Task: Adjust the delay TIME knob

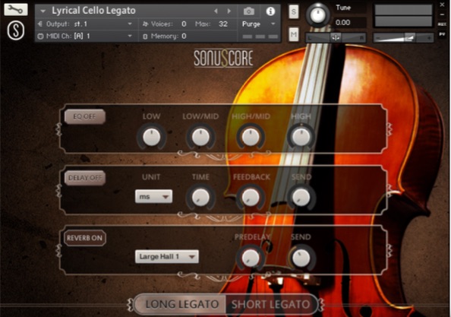Action: [x=200, y=198]
